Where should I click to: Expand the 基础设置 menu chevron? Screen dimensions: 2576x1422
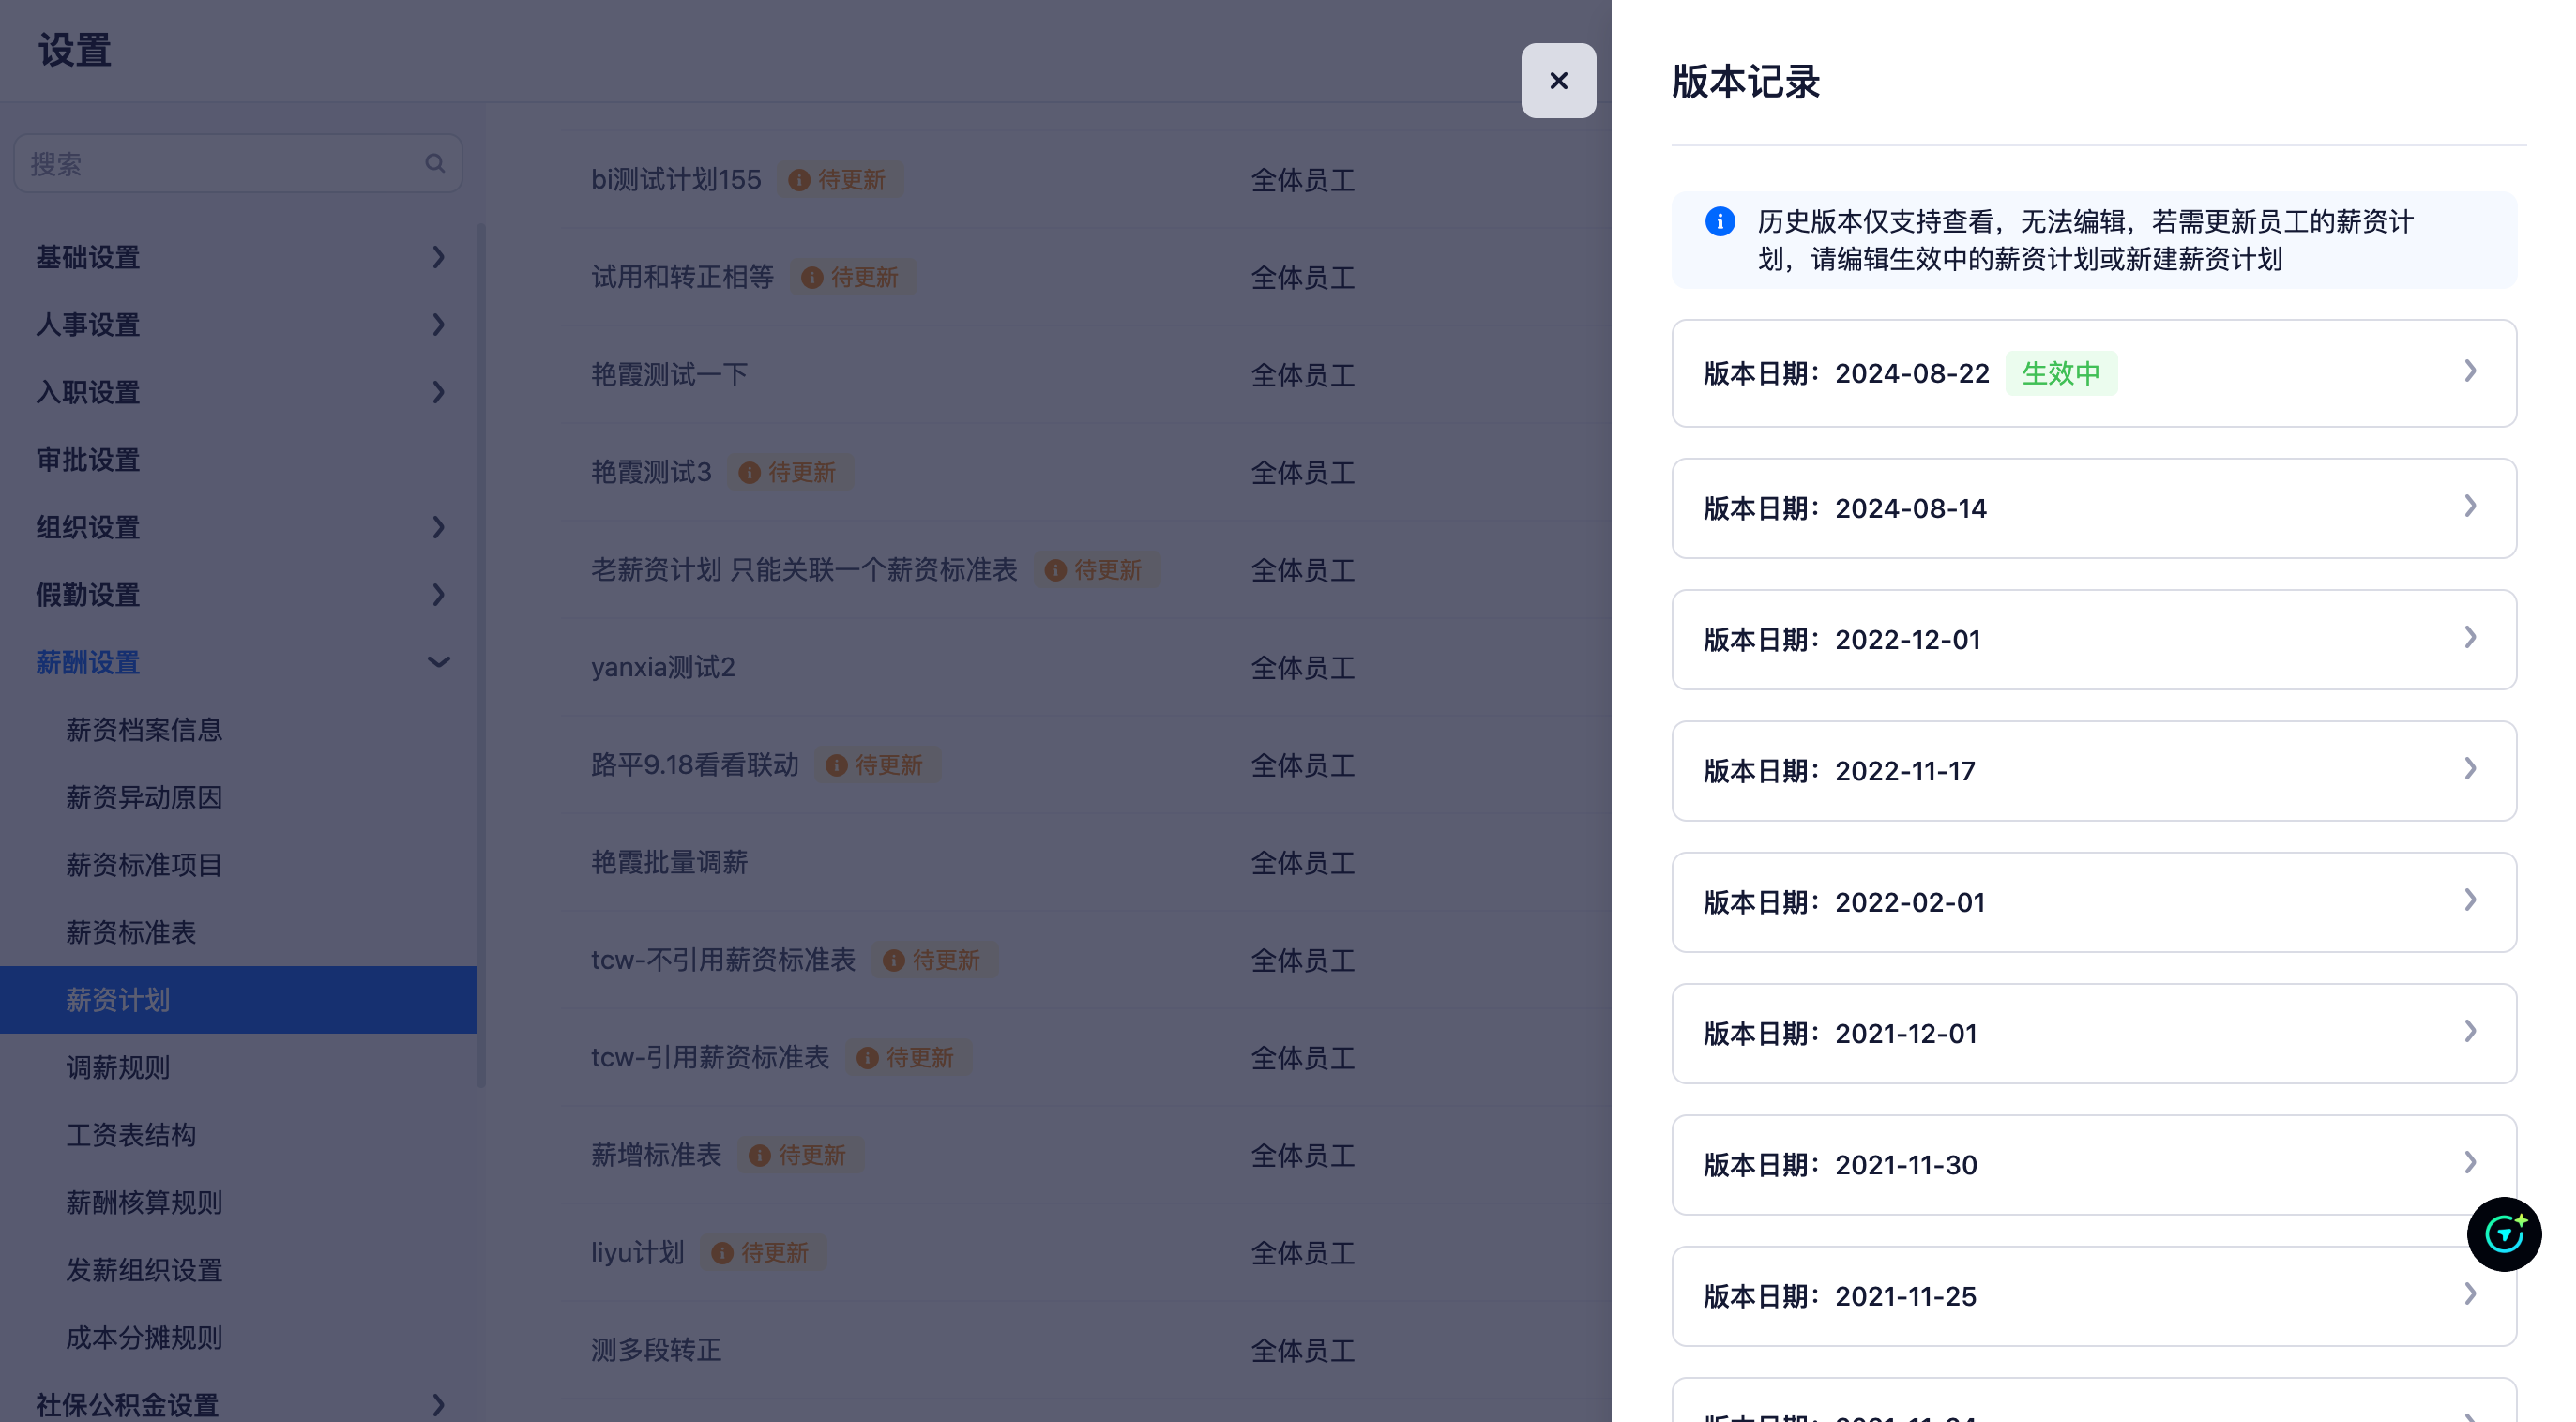click(x=438, y=257)
